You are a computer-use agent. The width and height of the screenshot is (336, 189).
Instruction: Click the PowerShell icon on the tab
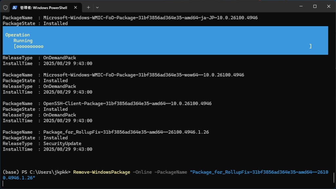pos(14,8)
